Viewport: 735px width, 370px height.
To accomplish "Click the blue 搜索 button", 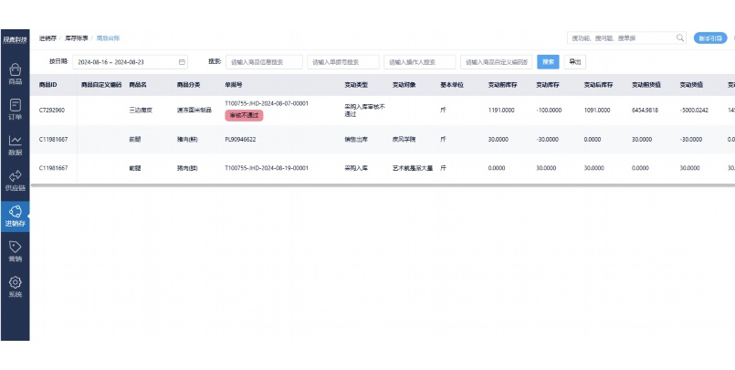I will [548, 62].
